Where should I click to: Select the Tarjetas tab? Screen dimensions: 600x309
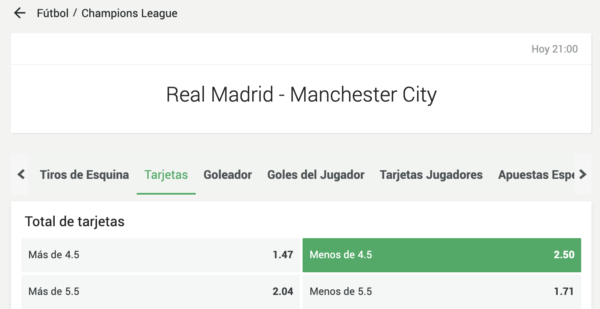point(166,175)
